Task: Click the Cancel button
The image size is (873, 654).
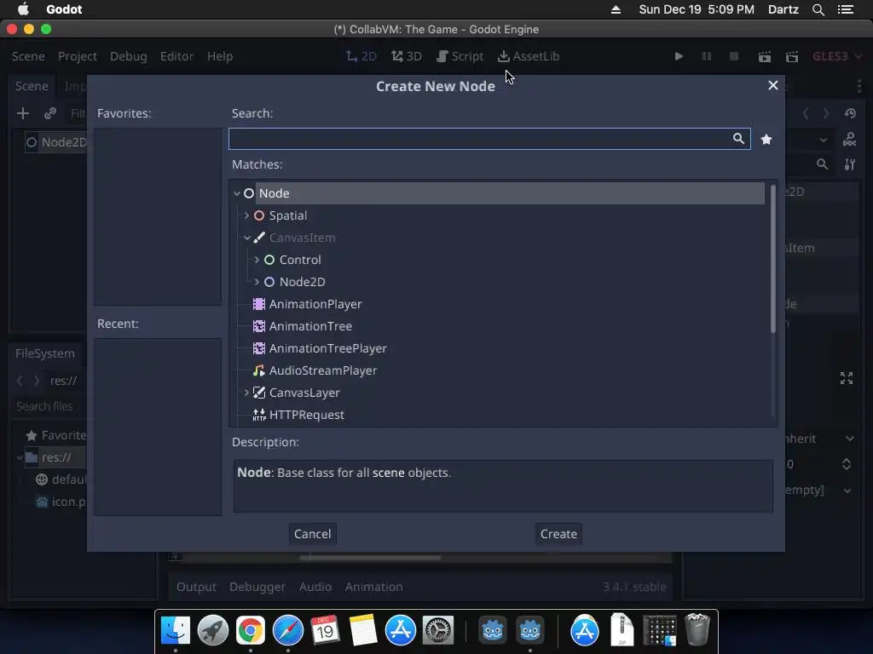Action: (x=312, y=534)
